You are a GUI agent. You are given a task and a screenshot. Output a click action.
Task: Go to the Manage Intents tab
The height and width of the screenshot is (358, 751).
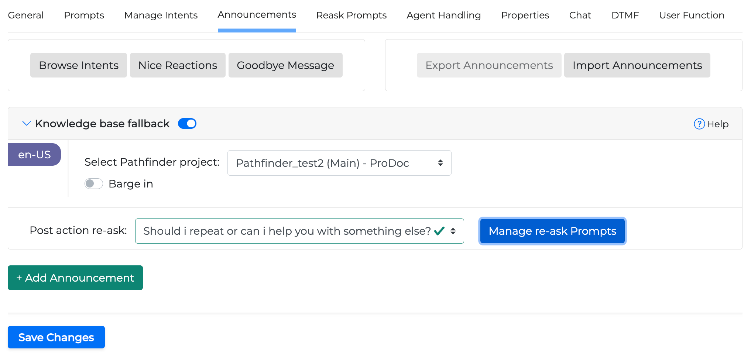coord(161,15)
